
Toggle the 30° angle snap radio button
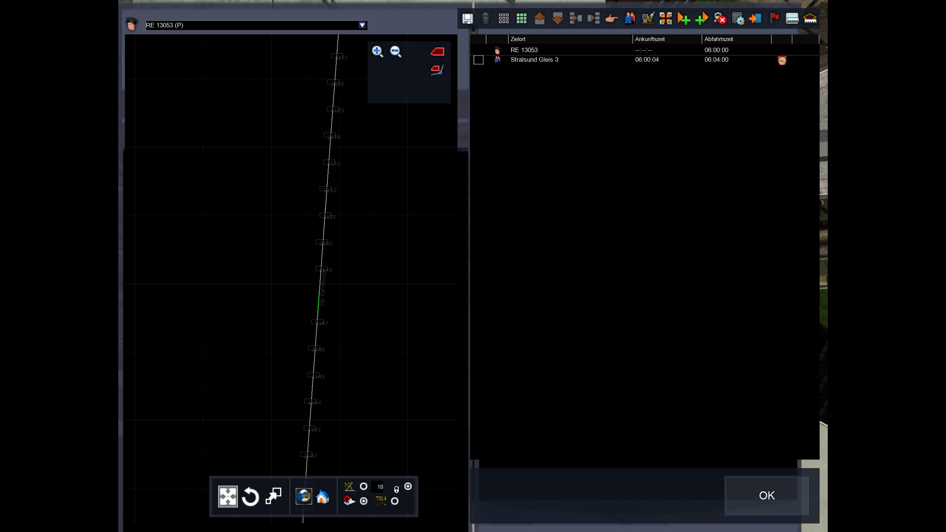[364, 486]
